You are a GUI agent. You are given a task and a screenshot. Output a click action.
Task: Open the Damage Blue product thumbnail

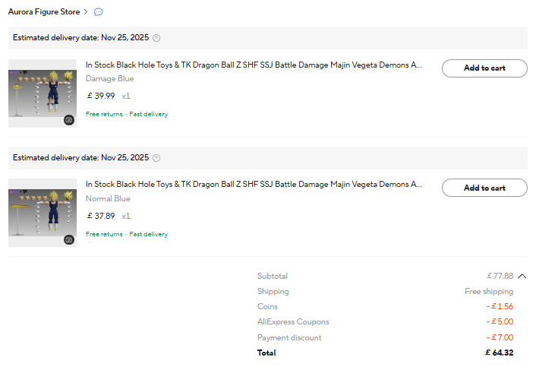(x=43, y=93)
